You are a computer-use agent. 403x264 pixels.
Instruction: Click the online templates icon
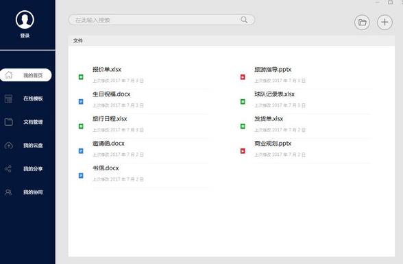coord(8,98)
